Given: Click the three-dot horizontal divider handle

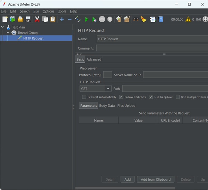Looking at the screenshot, I should pos(164,54).
